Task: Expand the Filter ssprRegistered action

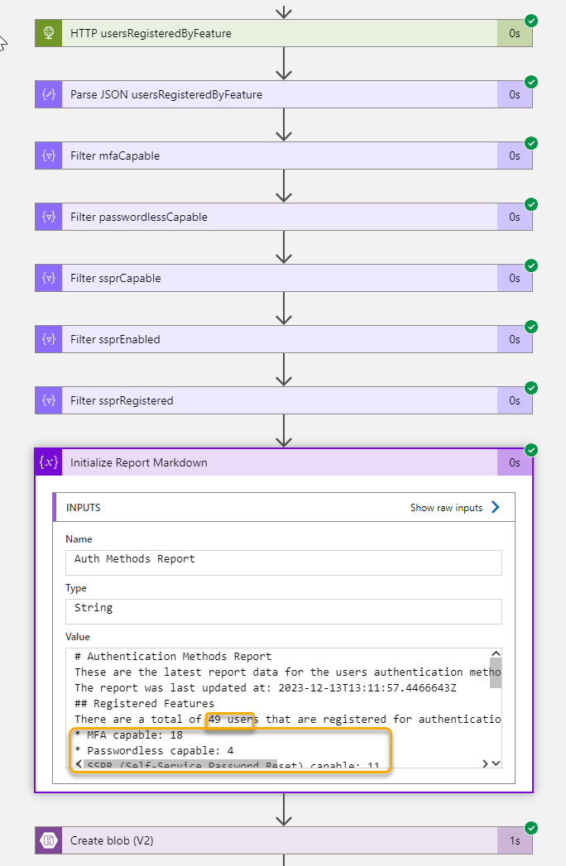Action: [284, 400]
